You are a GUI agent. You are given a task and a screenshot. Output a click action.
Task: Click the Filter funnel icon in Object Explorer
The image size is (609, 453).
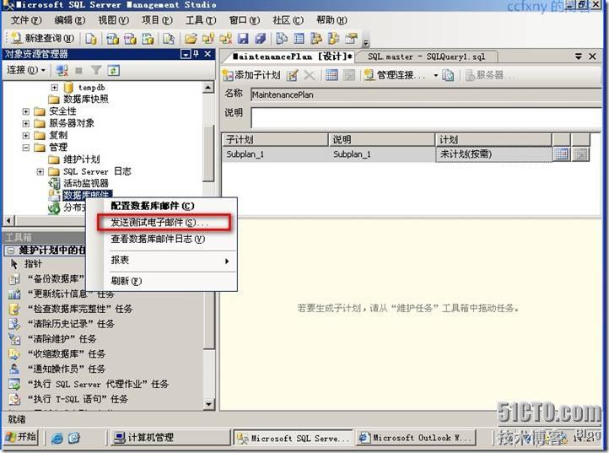95,70
